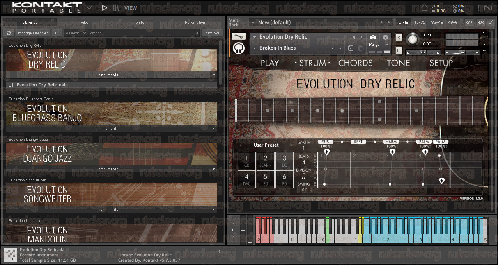Viewport: 498px width, 265px height.
Task: Open the instrument info icon
Action: 386,37
